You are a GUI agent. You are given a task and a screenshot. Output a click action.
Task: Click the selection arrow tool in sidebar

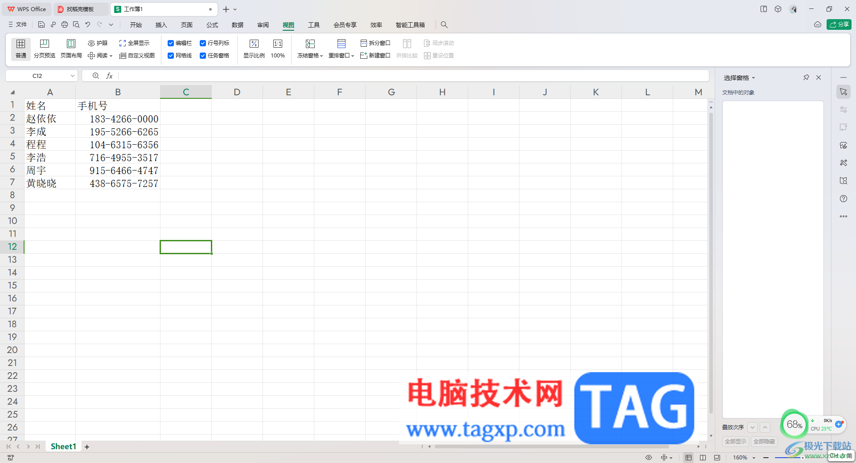pyautogui.click(x=844, y=92)
